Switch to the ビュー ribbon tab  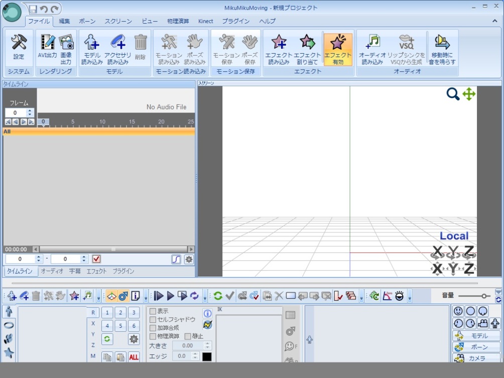[x=149, y=21]
